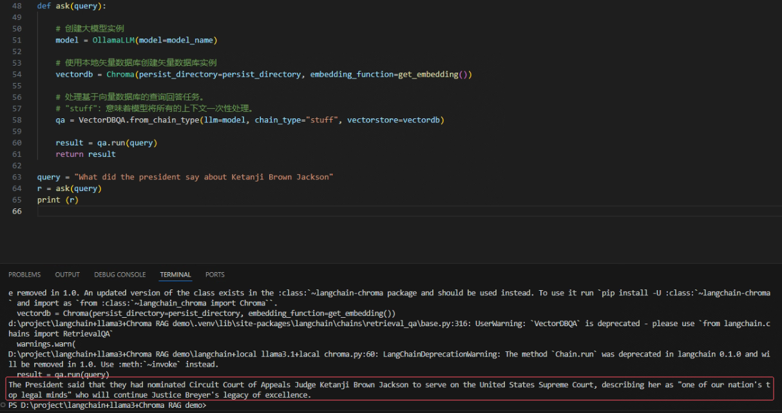The height and width of the screenshot is (413, 782).
Task: Open the DEBUG CONSOLE tab
Action: click(x=120, y=275)
